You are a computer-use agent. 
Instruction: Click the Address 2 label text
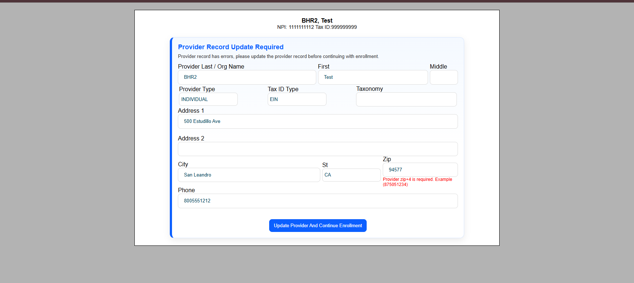(x=191, y=139)
